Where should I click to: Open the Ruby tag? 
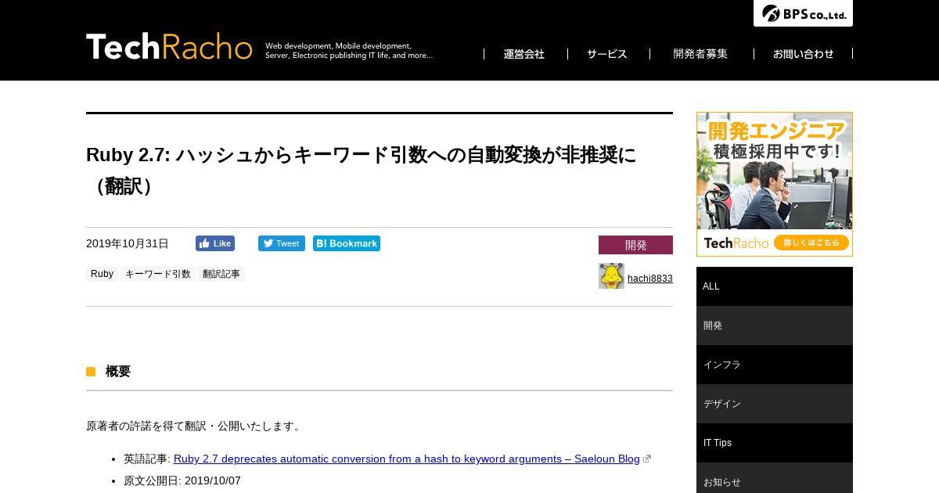(x=102, y=274)
